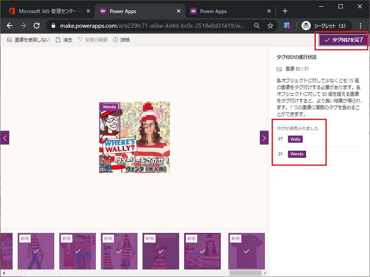Screen dimensions: 370x277
Task: Click 消去 to clear tags
Action: pyautogui.click(x=64, y=40)
